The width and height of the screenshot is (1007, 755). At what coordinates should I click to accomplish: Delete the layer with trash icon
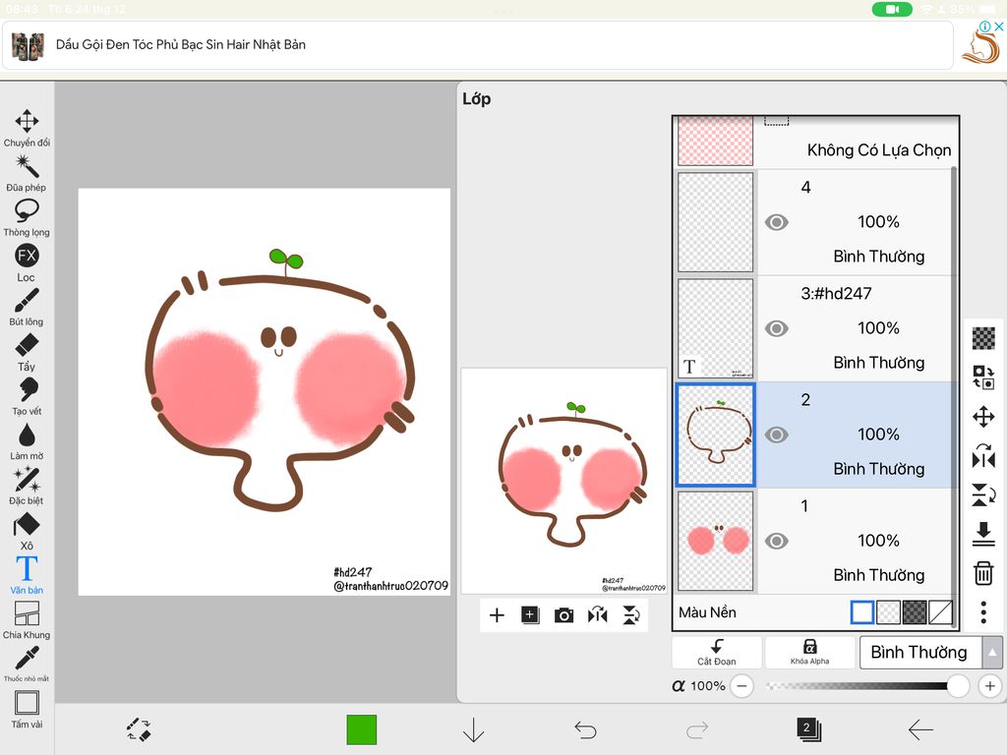pos(983,573)
